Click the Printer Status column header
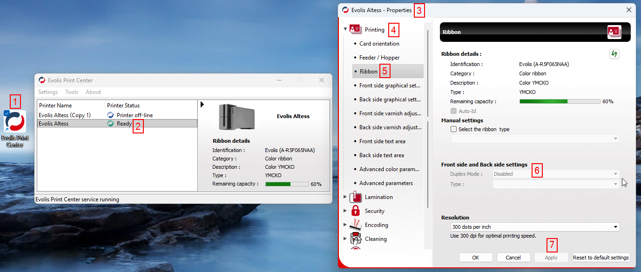 tap(123, 106)
